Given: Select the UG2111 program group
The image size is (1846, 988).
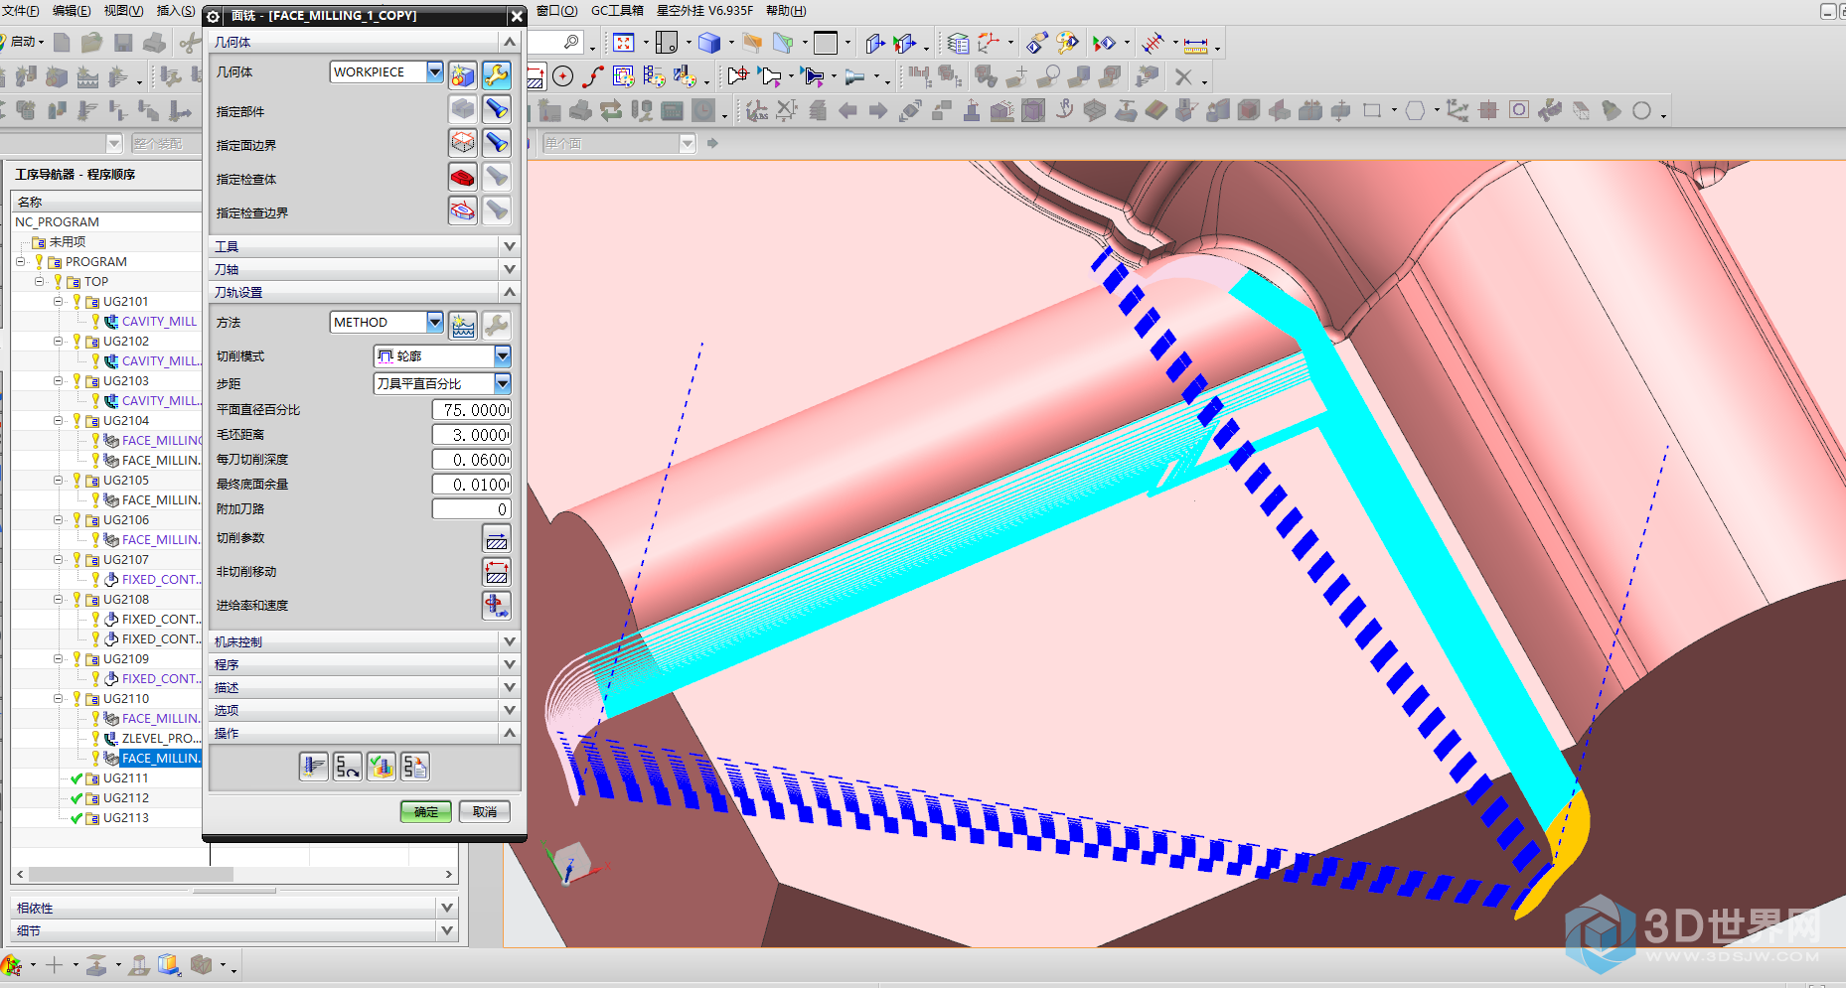Looking at the screenshot, I should tap(125, 777).
